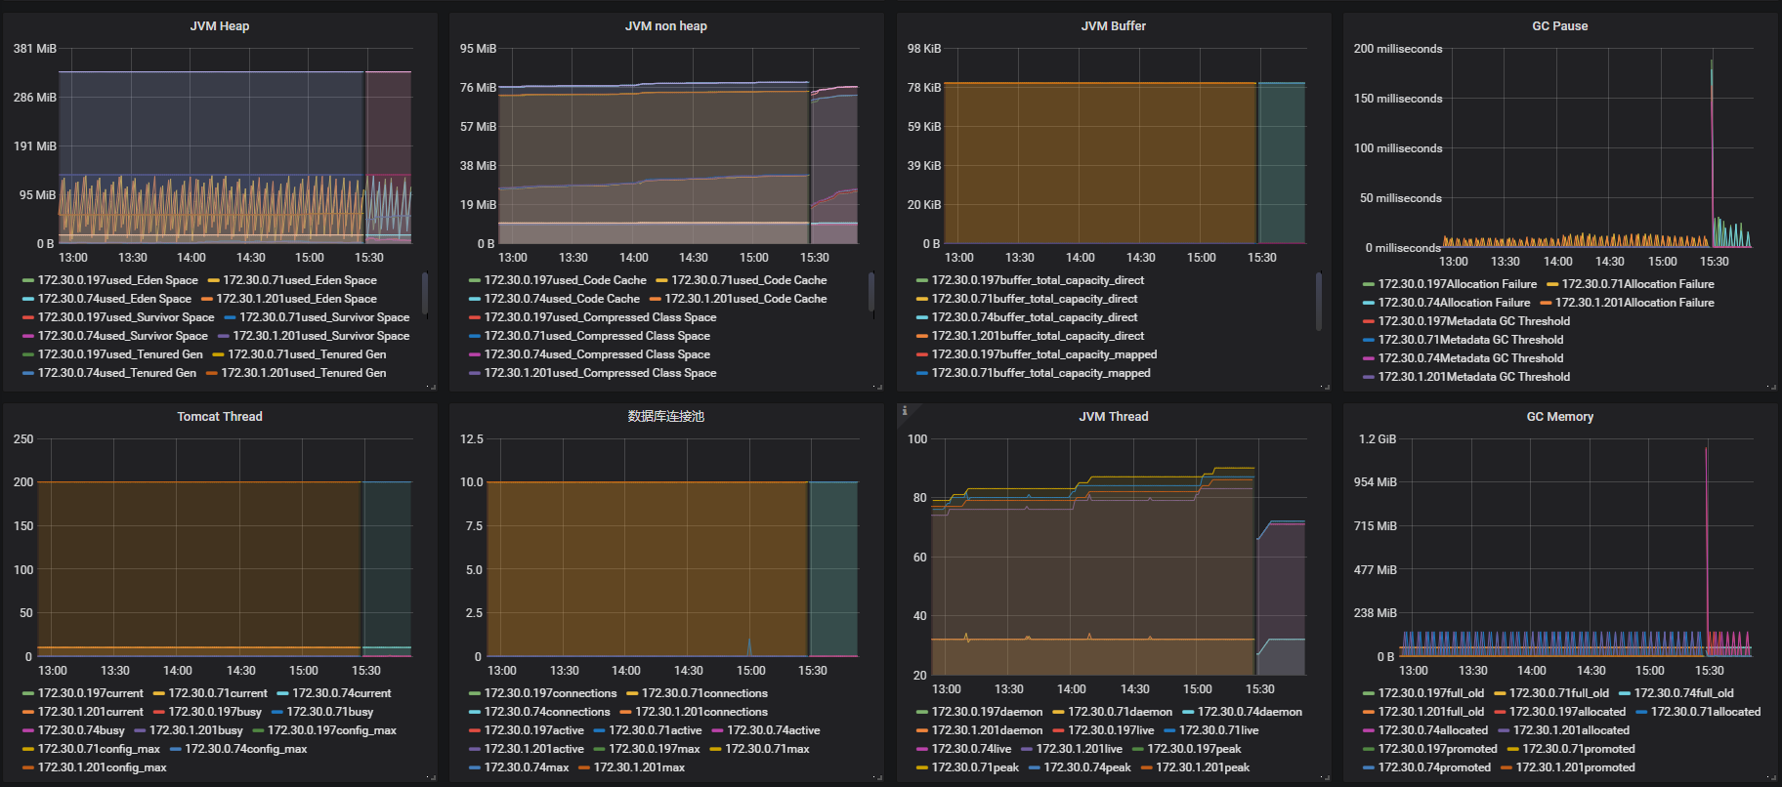The image size is (1782, 787).
Task: Select legend entry 172.30.1.201buffer_total_capacity_direct
Action: click(x=1038, y=336)
